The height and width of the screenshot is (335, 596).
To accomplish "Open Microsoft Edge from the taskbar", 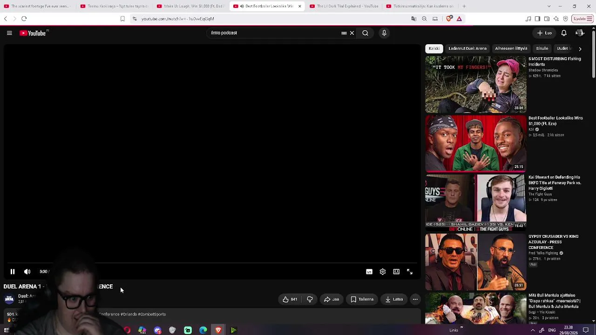I will click(x=203, y=330).
